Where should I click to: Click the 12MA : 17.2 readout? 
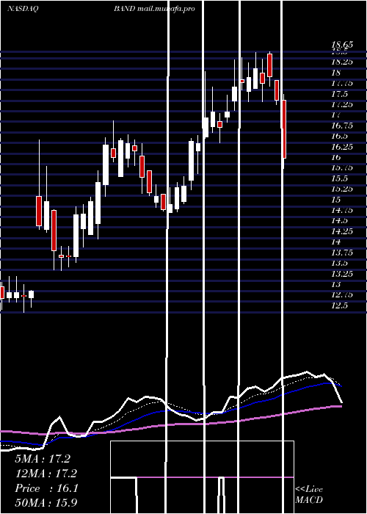pyautogui.click(x=46, y=474)
